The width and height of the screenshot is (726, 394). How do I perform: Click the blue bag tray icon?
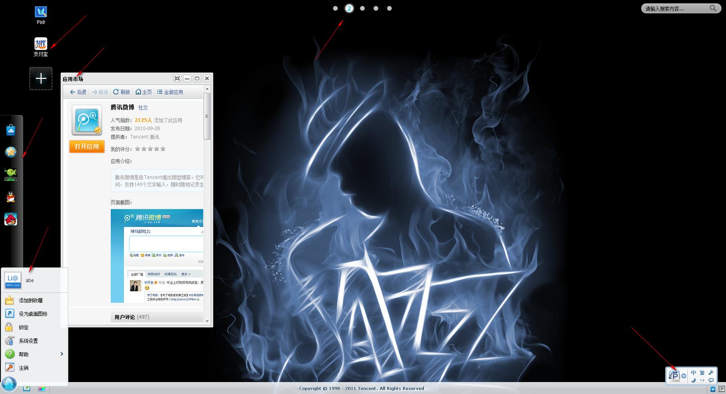(713, 389)
